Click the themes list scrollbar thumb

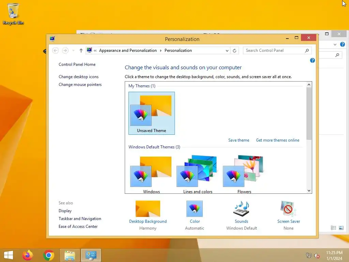[309, 114]
